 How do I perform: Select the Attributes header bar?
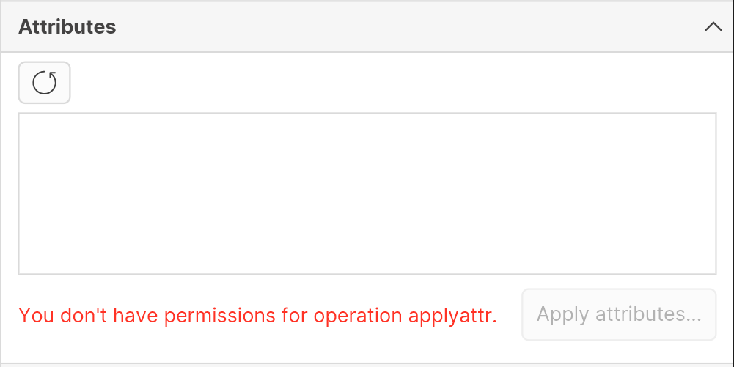coord(367,27)
